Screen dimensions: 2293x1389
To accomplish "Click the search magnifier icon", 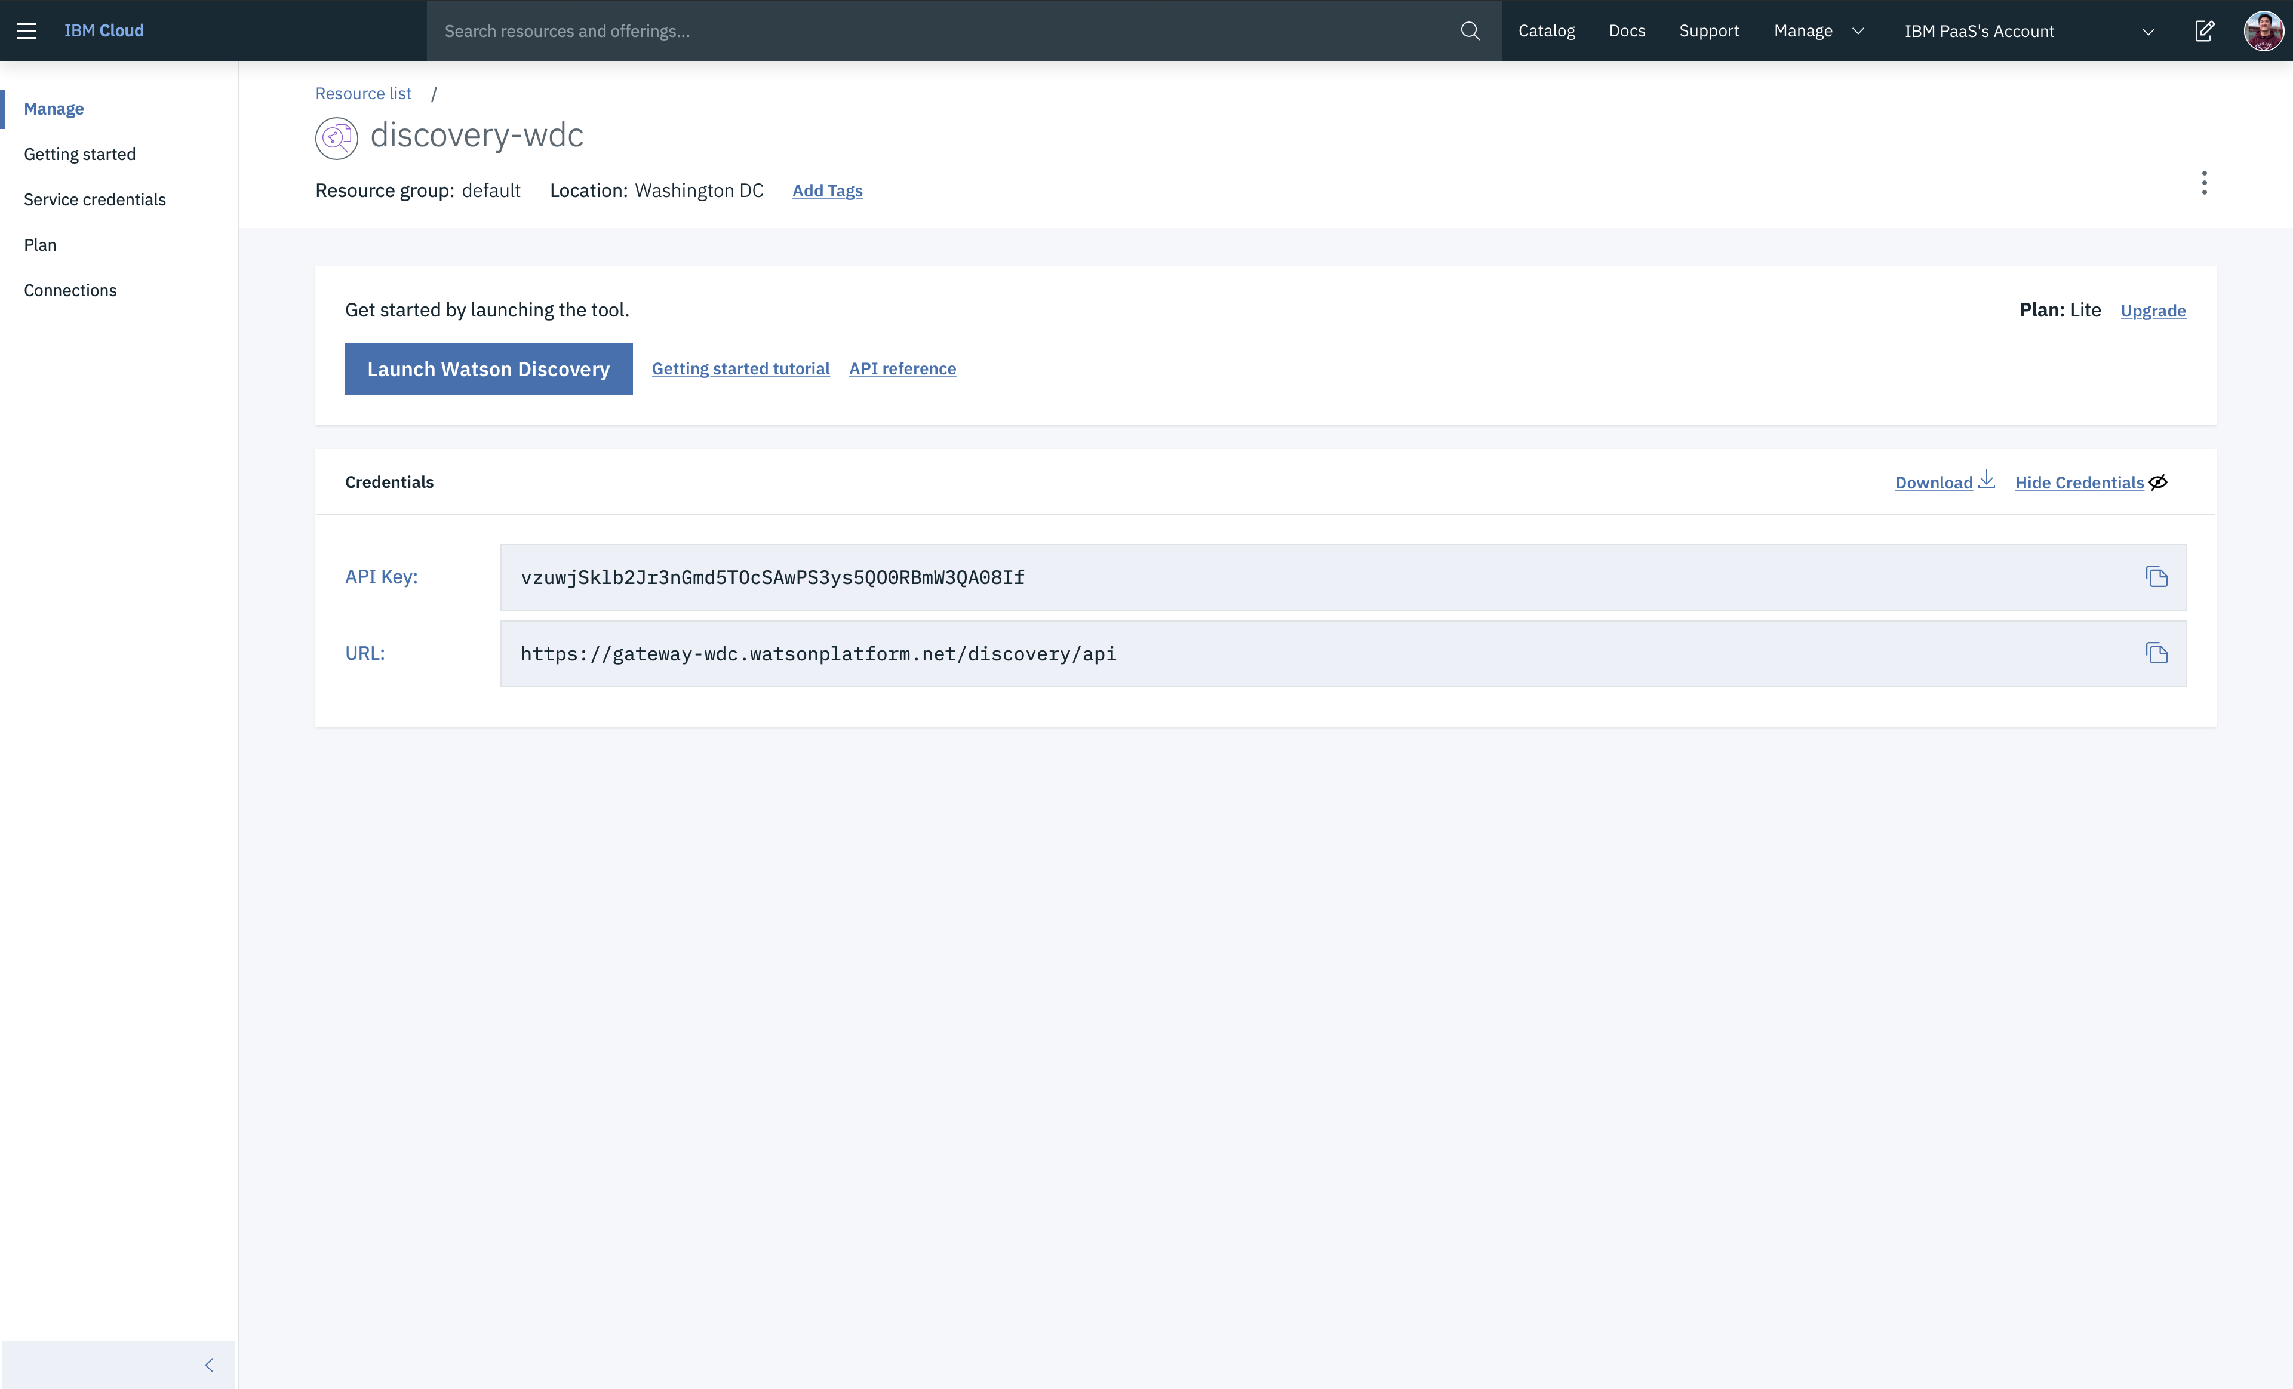I will tap(1470, 30).
